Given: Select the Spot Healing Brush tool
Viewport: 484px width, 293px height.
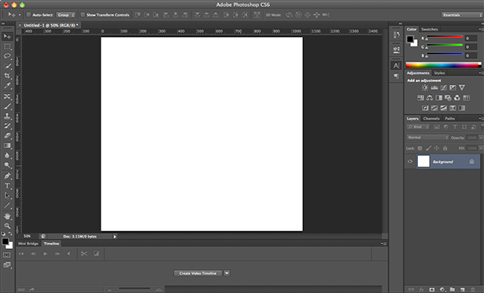Looking at the screenshot, I should (x=7, y=96).
